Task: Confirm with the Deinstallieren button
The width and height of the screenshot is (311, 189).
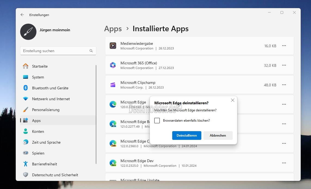Action: coord(187,135)
